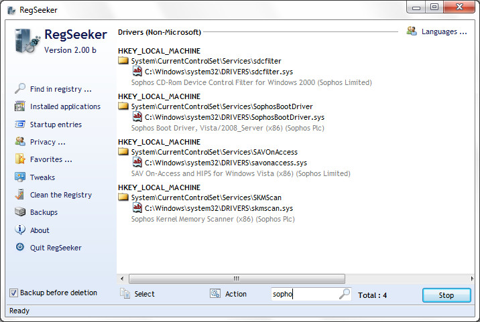Open the Tweaks section
480x322 pixels.
[x=42, y=177]
